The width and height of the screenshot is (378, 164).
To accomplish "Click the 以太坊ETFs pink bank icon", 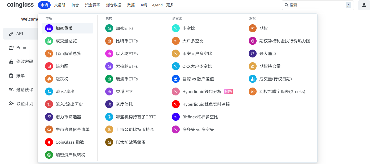I will click(x=109, y=54).
